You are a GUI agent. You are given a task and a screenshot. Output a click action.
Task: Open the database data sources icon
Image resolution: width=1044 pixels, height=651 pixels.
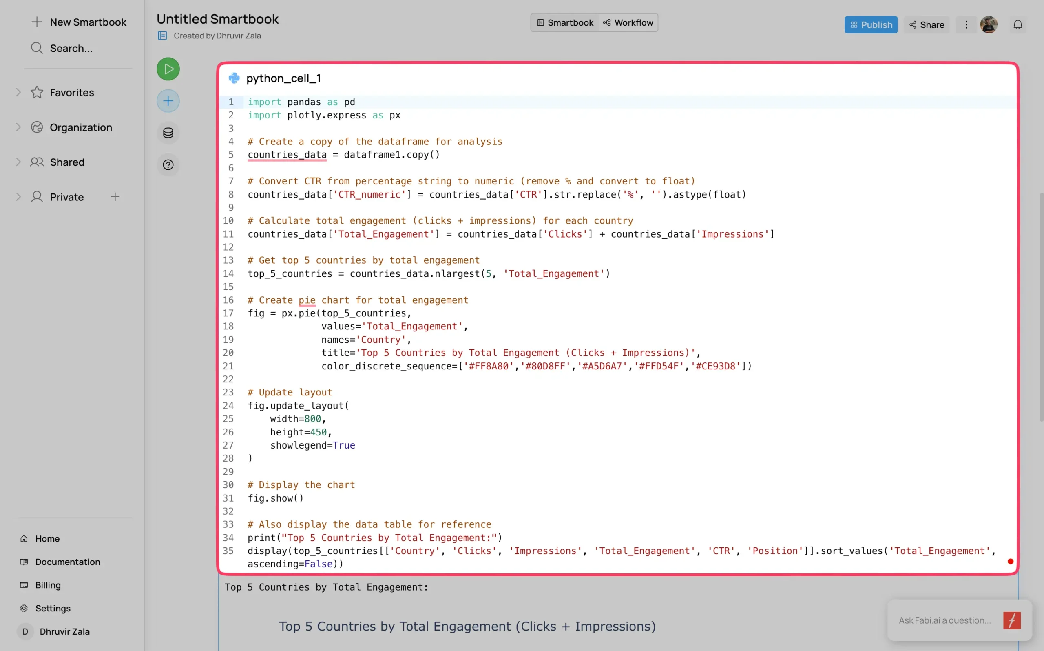click(x=168, y=133)
